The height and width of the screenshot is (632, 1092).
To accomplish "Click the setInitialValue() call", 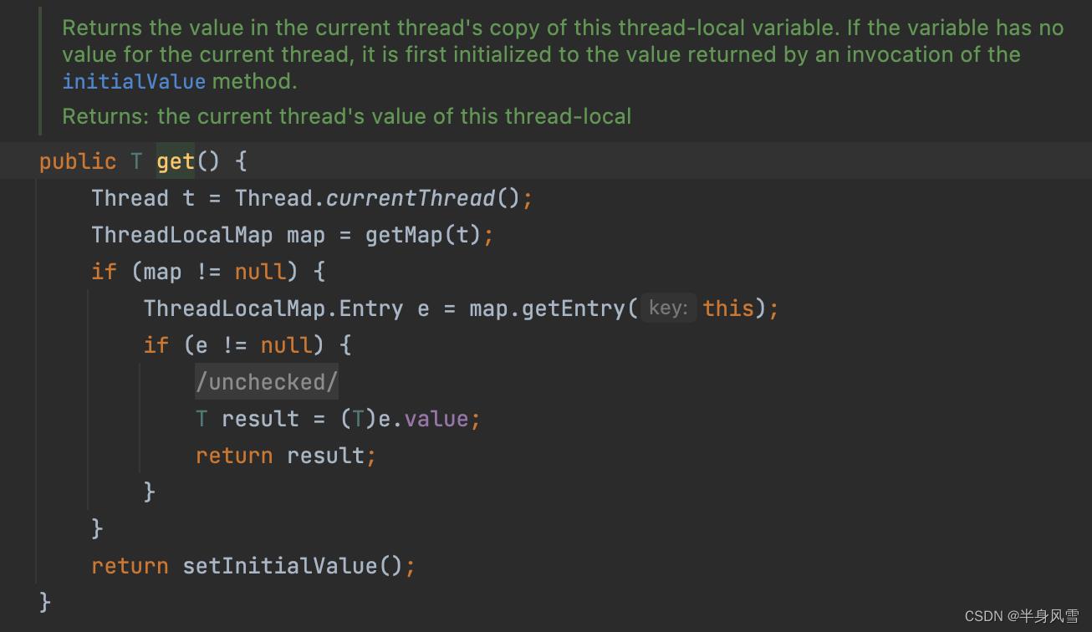I will (293, 566).
